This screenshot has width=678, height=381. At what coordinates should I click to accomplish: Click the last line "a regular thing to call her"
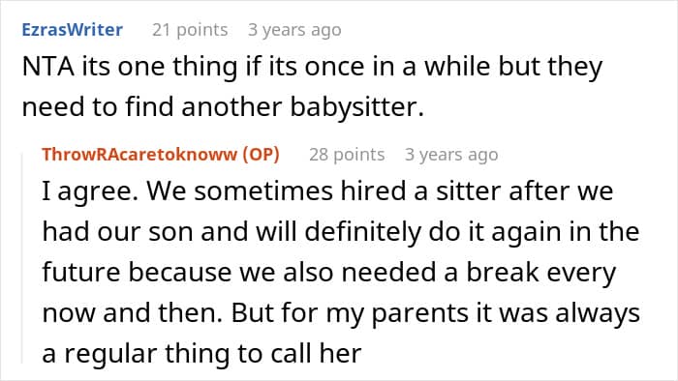(x=201, y=353)
